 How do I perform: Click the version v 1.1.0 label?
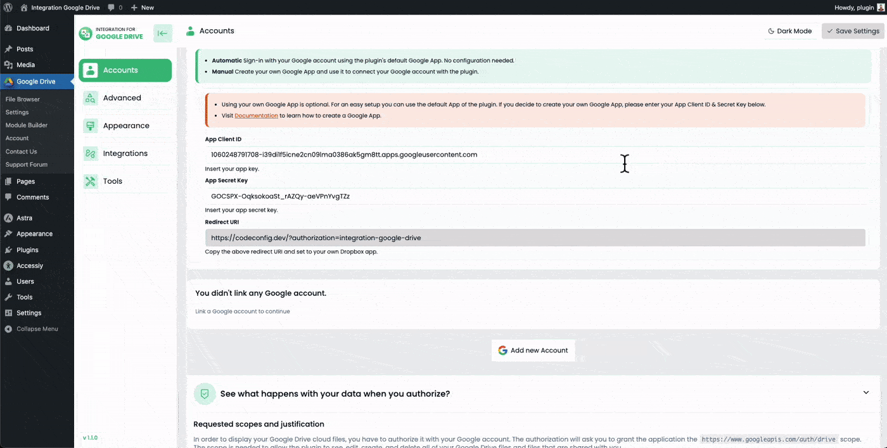[x=90, y=438]
